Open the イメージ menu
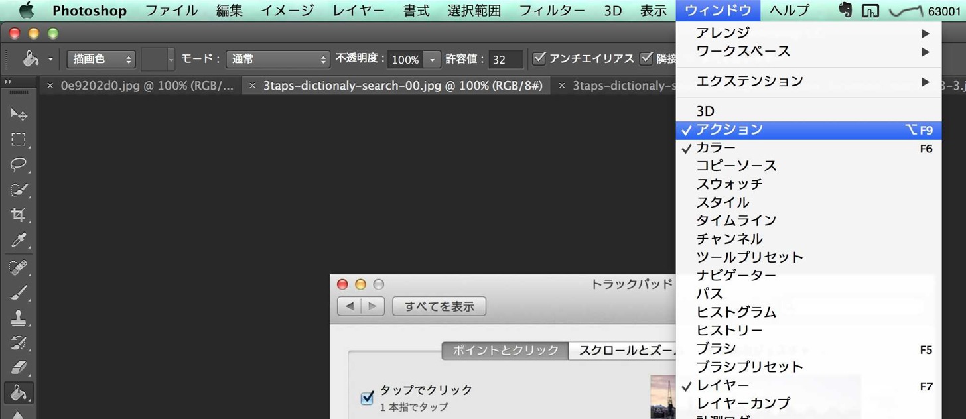 (287, 11)
